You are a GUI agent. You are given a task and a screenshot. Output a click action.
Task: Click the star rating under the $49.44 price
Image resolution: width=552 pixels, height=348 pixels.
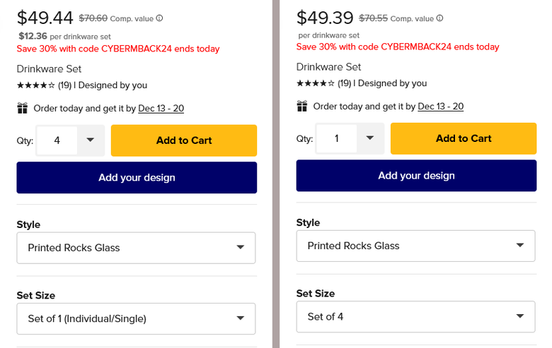(x=35, y=85)
